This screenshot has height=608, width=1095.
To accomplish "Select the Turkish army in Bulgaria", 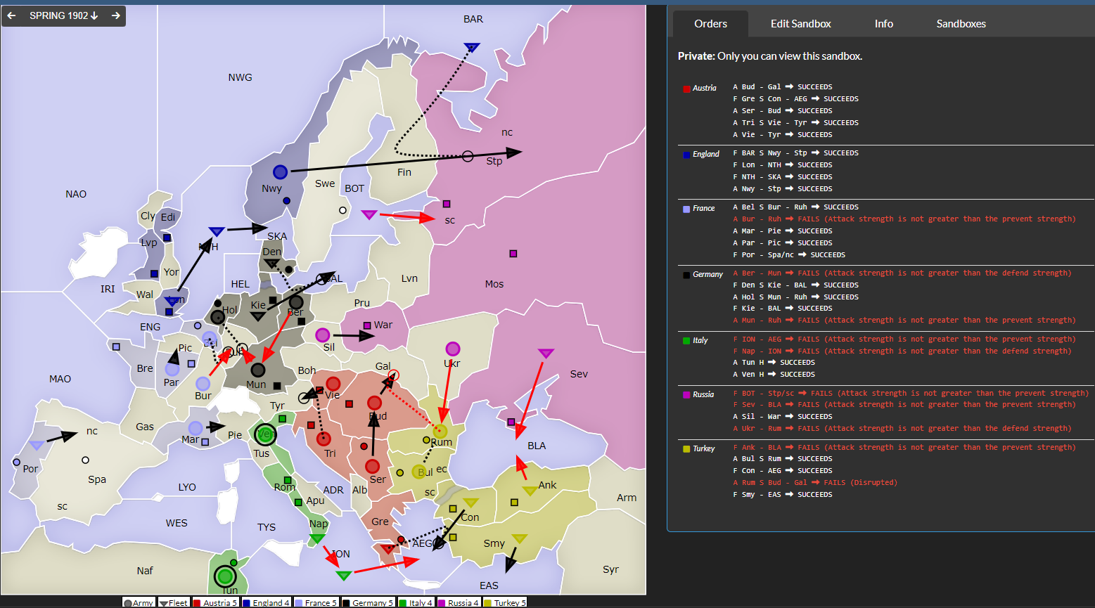I will click(x=419, y=472).
